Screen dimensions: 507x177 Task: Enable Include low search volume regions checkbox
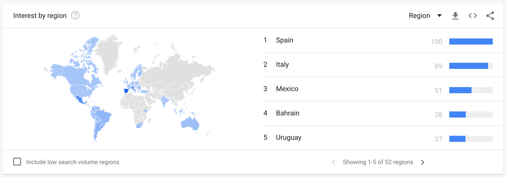[x=17, y=162]
